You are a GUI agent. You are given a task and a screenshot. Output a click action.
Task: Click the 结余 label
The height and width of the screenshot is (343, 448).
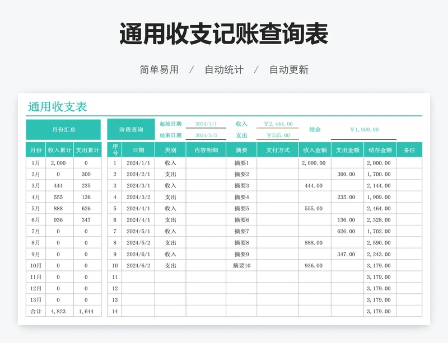[315, 130]
